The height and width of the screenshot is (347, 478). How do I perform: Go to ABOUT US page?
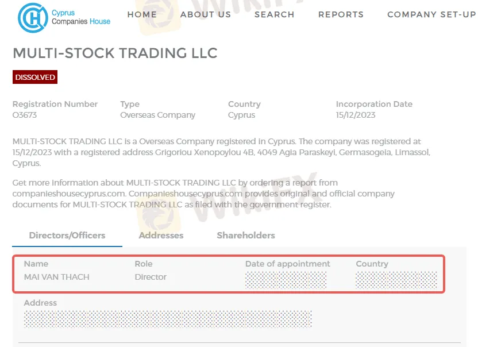coord(206,14)
